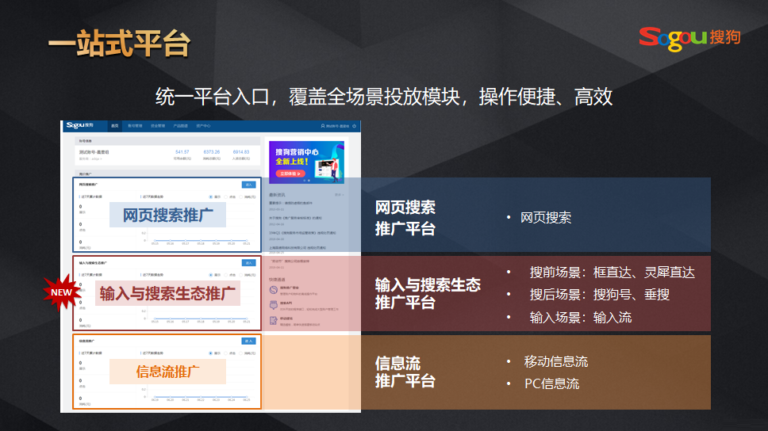Click 最新资讯 section heading

(x=277, y=195)
